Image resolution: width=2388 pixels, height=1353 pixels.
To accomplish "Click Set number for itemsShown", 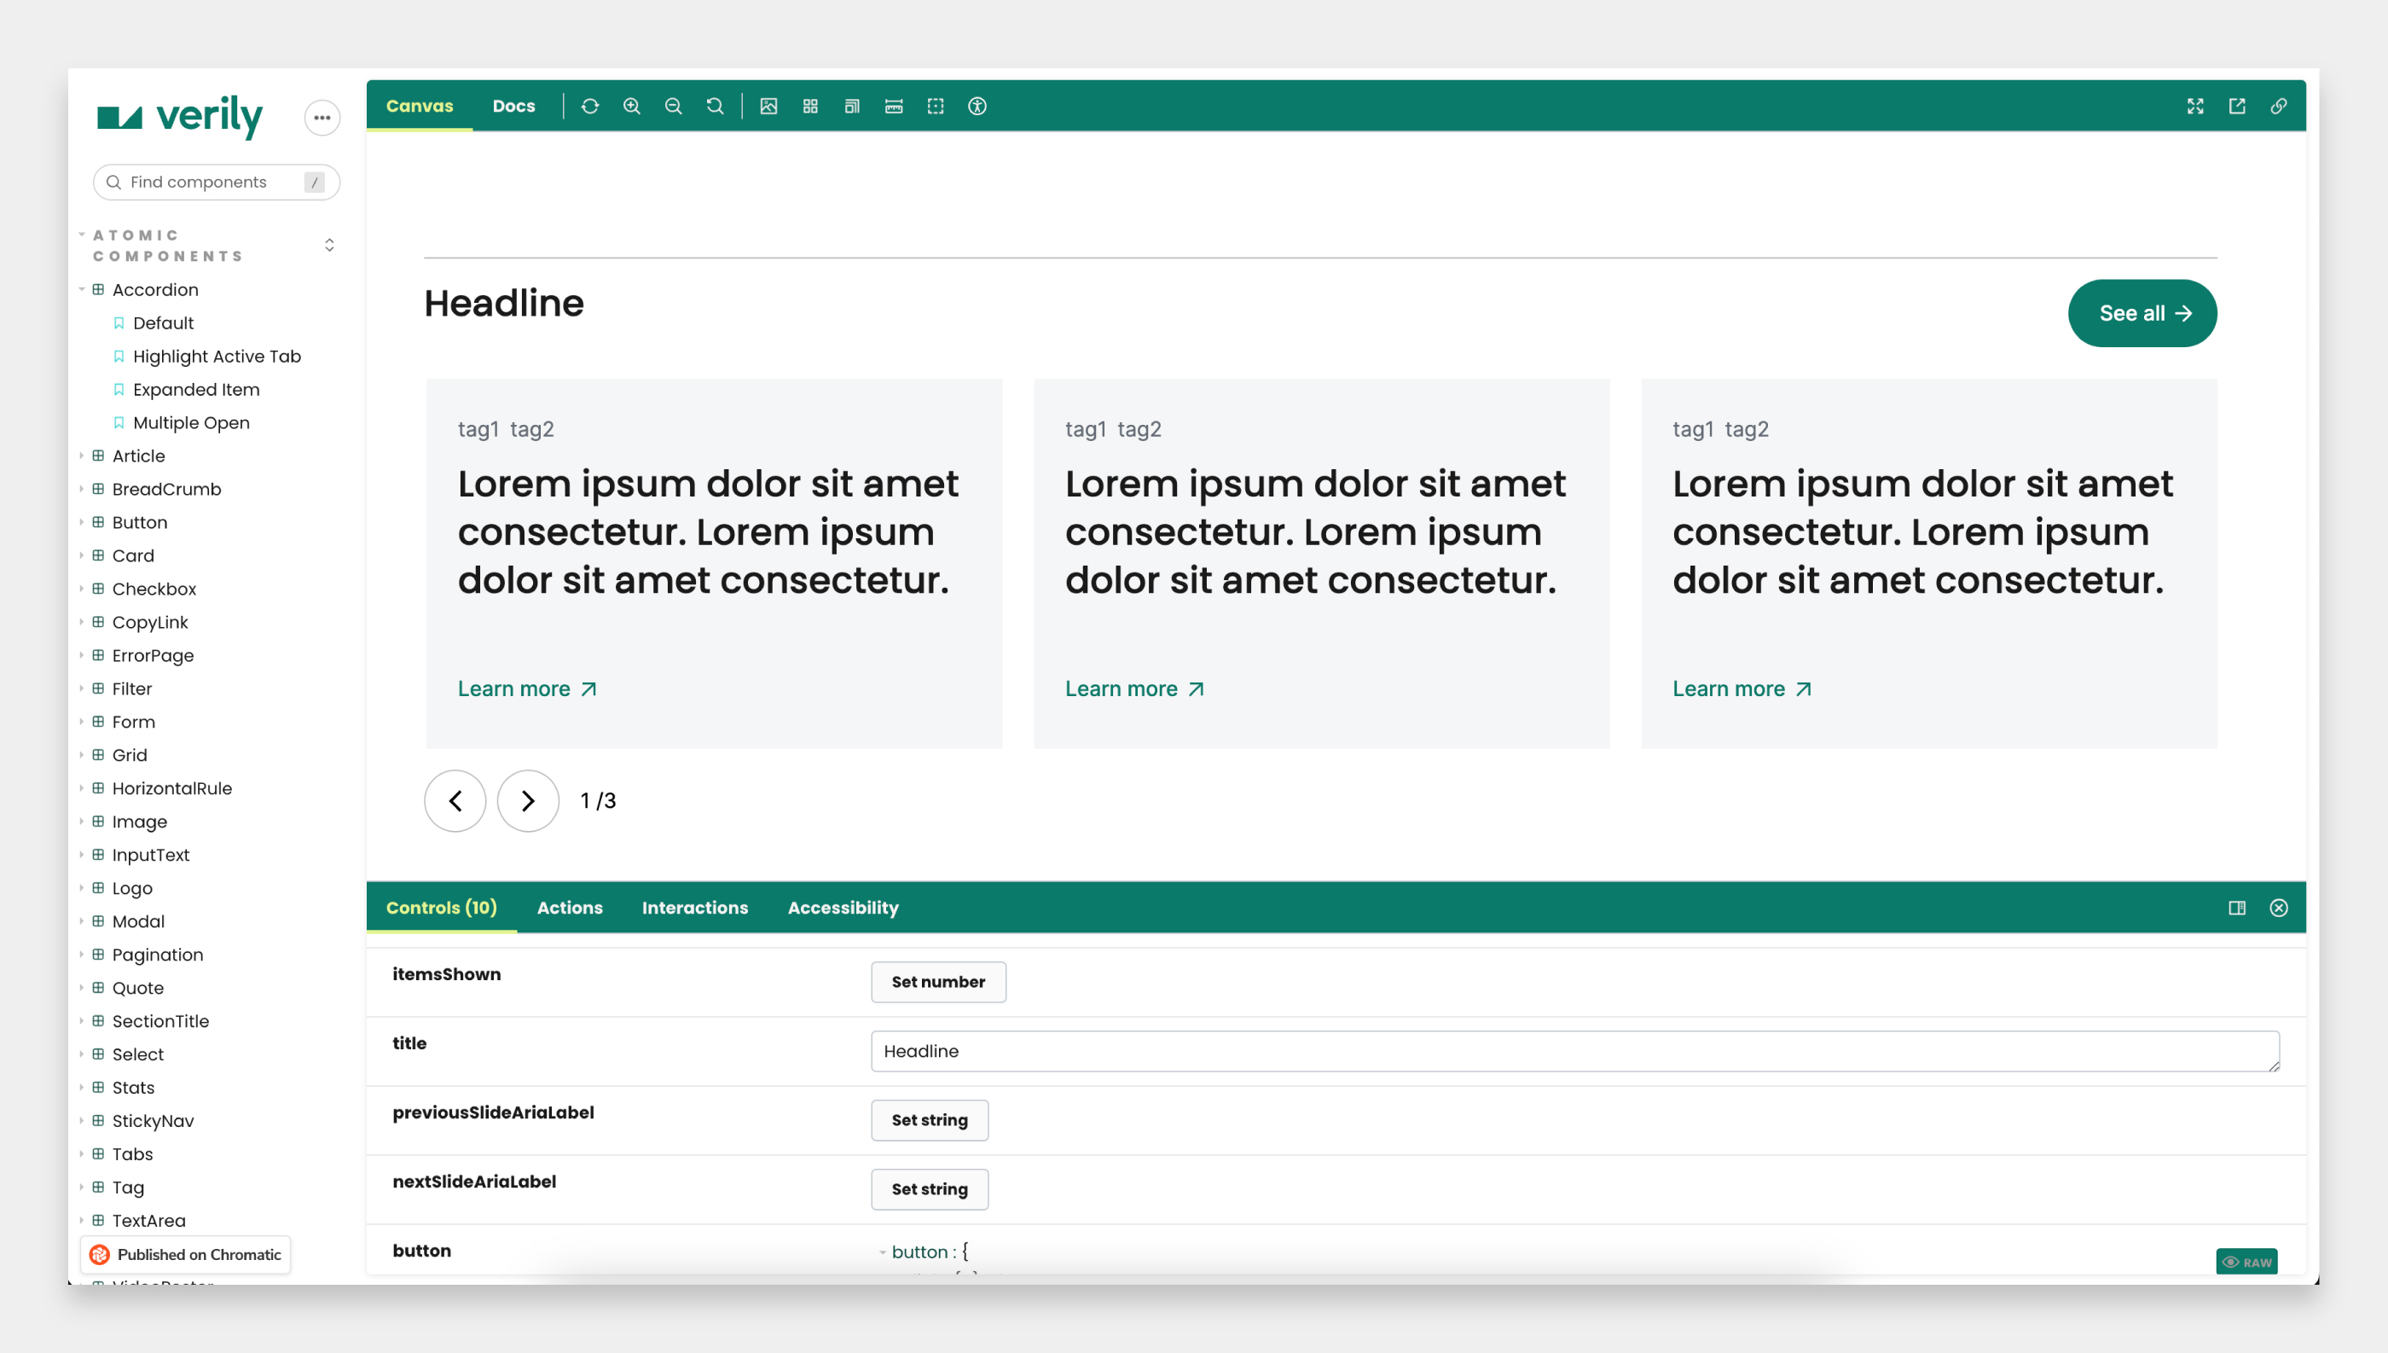I will coord(938,982).
